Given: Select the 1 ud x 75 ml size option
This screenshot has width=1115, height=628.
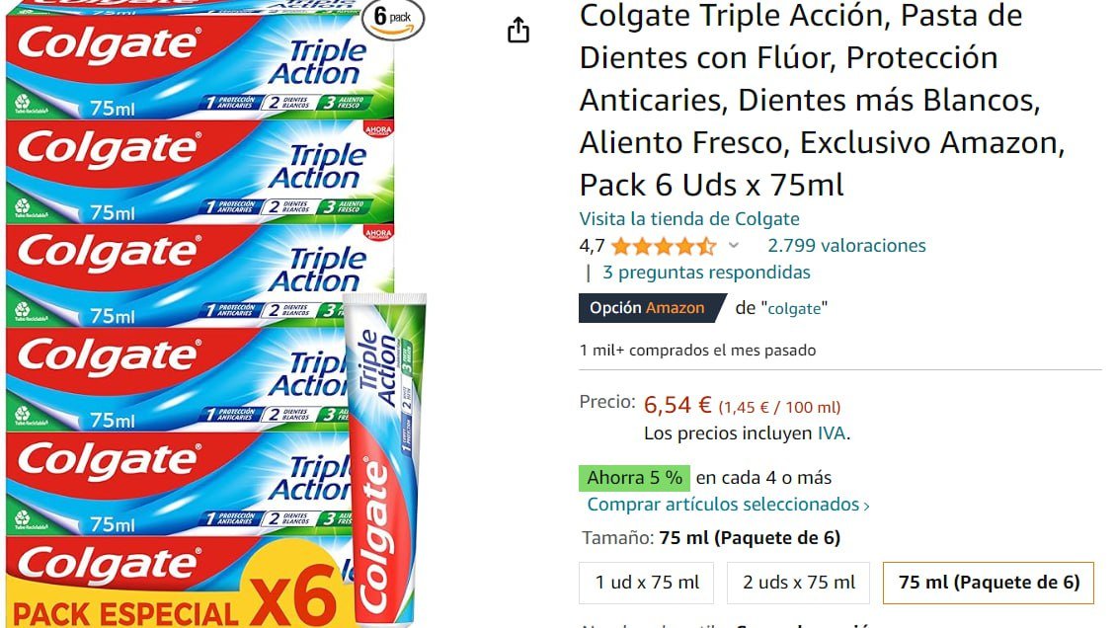Looking at the screenshot, I should click(x=647, y=583).
